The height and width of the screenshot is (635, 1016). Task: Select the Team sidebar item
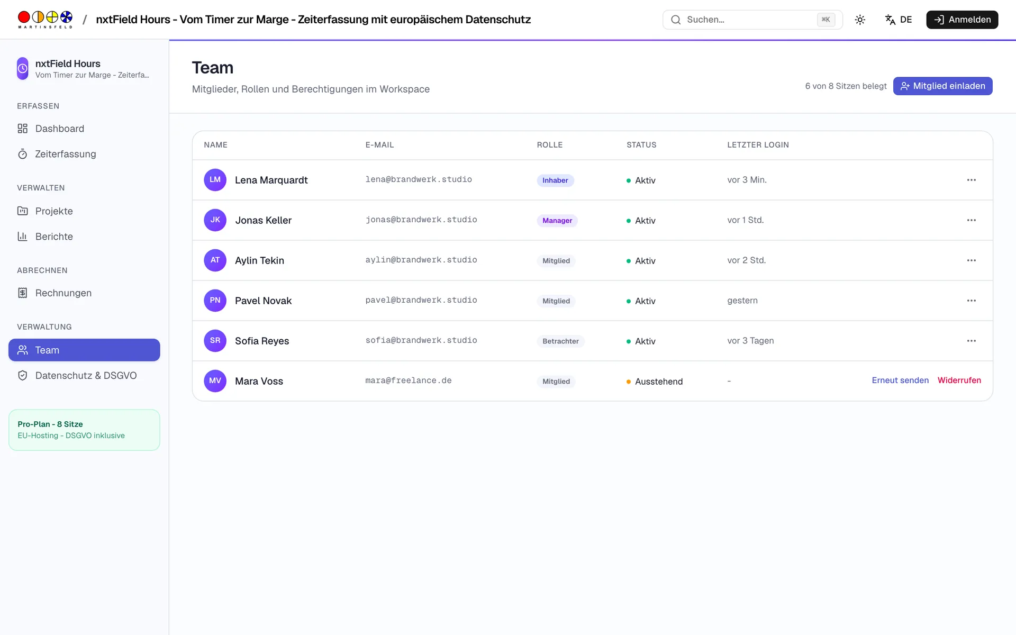click(84, 350)
